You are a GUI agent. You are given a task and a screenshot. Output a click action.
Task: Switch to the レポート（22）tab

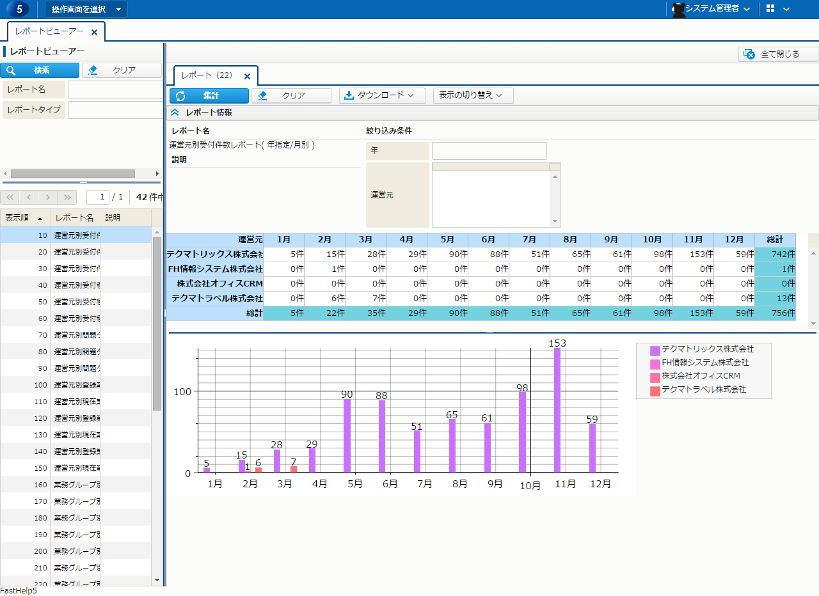207,75
